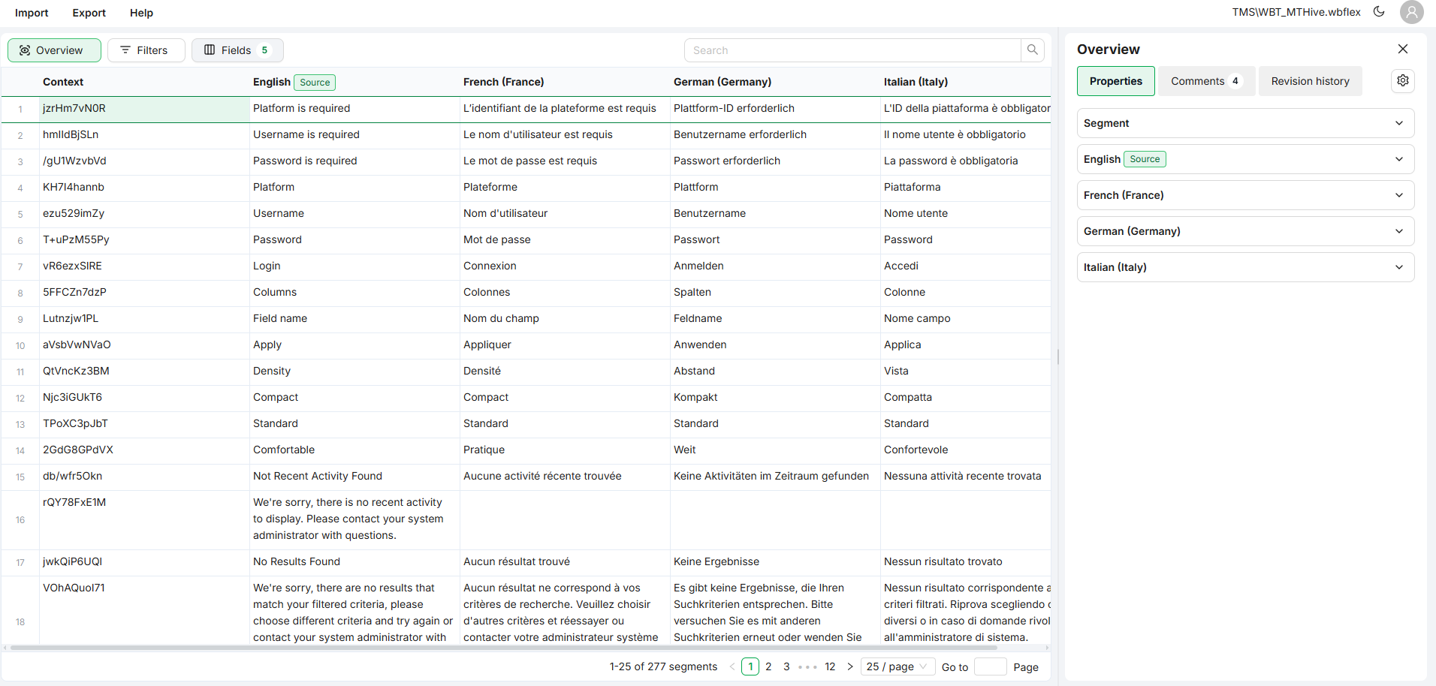The width and height of the screenshot is (1436, 686).
Task: Expand the Segment section
Action: point(1245,123)
